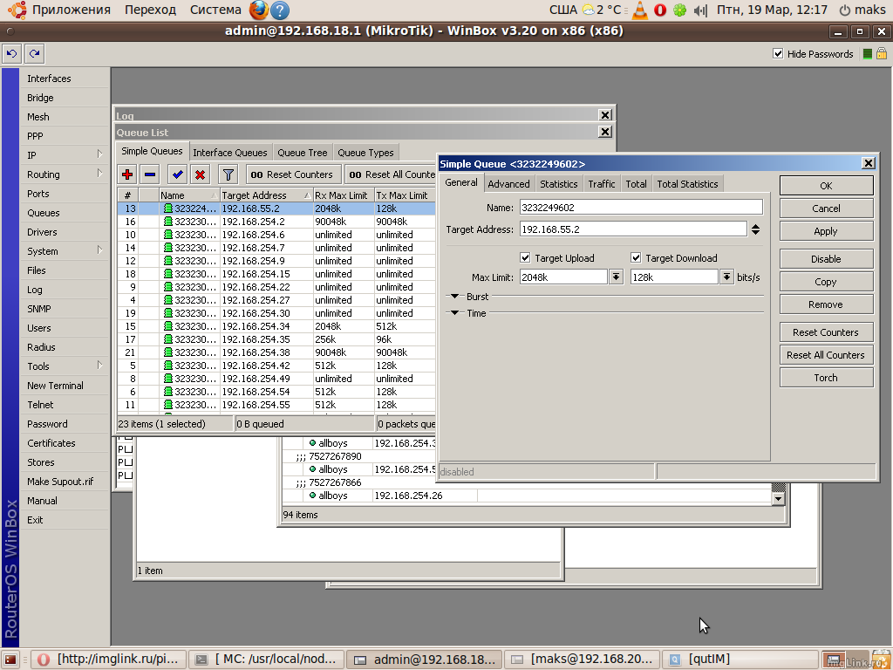Image resolution: width=893 pixels, height=670 pixels.
Task: Click the queue icon in the 192.168.254.2 row
Action: (168, 222)
